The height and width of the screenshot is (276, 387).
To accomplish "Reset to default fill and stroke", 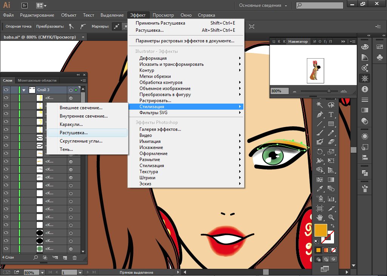I will 316,242.
